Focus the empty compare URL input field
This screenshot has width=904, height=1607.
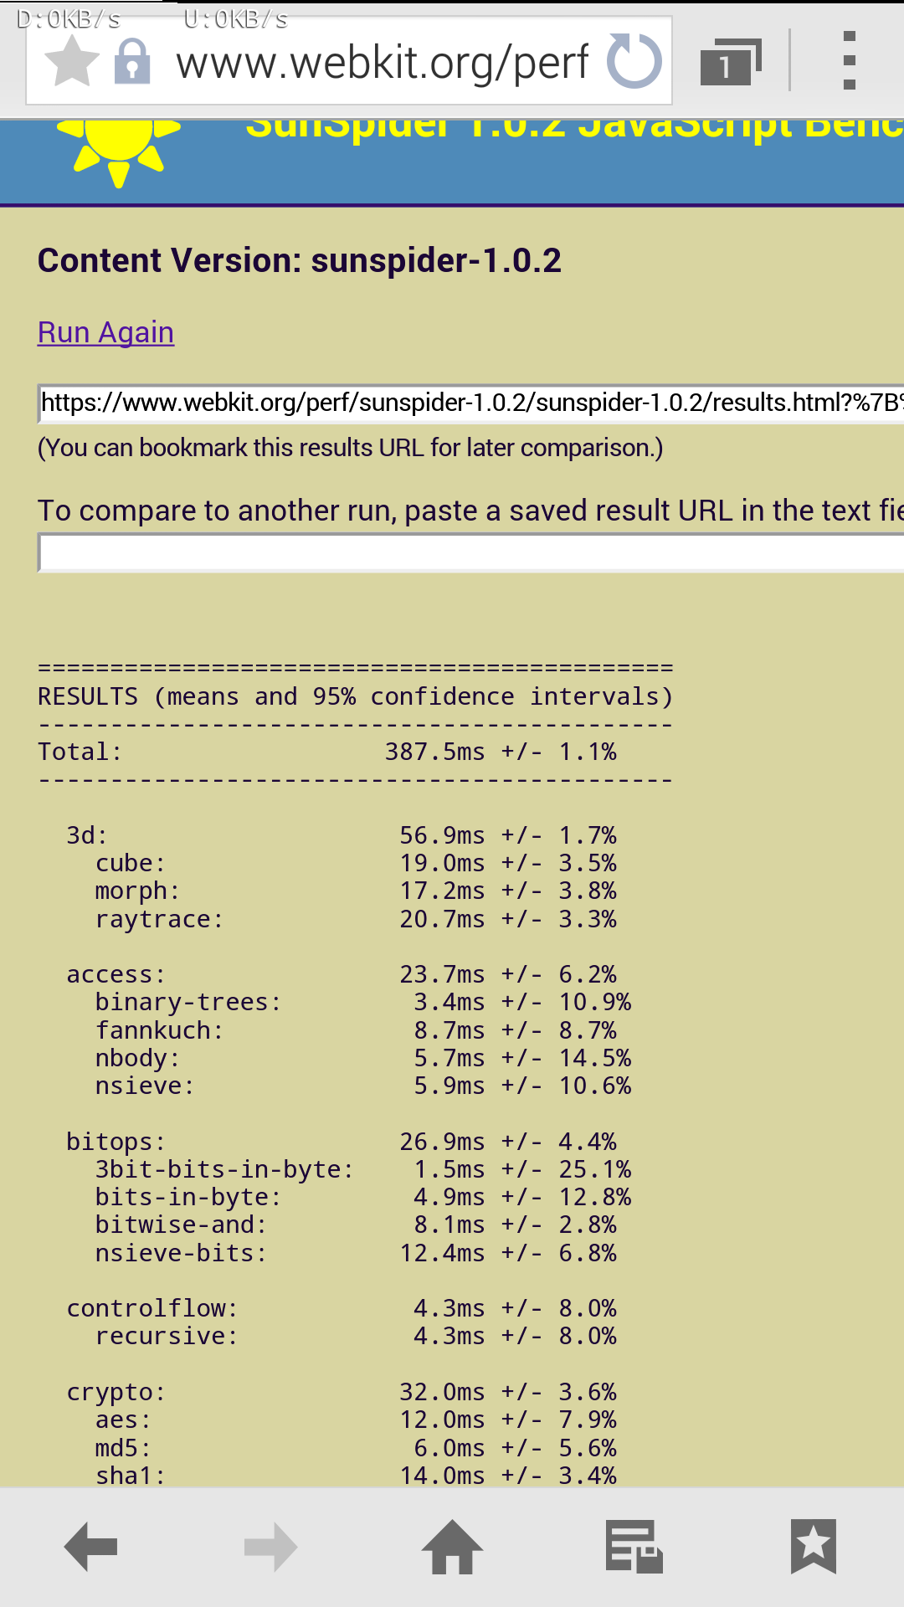pos(470,553)
